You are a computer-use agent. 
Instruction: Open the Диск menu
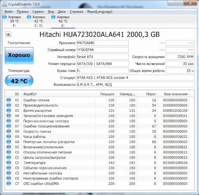(x=62, y=12)
